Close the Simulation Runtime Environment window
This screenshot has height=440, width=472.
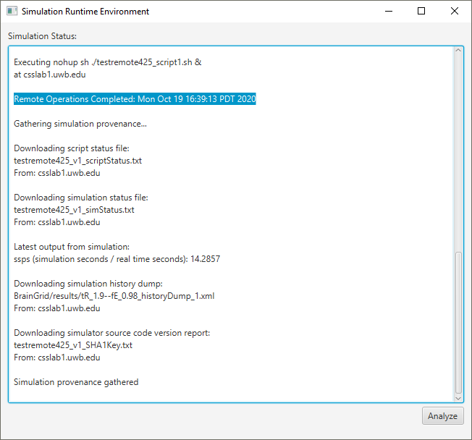(x=454, y=11)
